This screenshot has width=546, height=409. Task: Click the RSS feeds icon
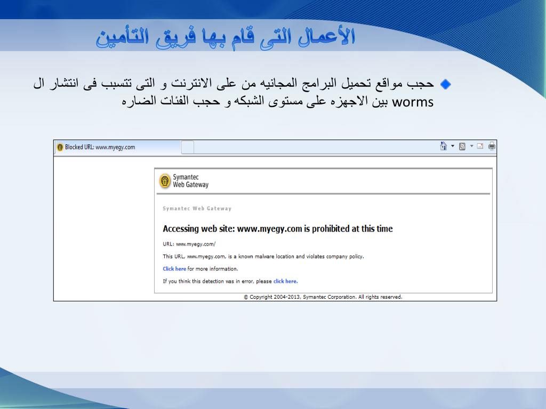(x=462, y=146)
